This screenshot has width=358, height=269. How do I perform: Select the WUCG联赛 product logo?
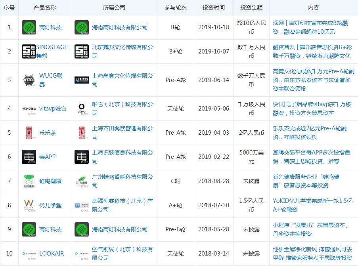point(29,80)
